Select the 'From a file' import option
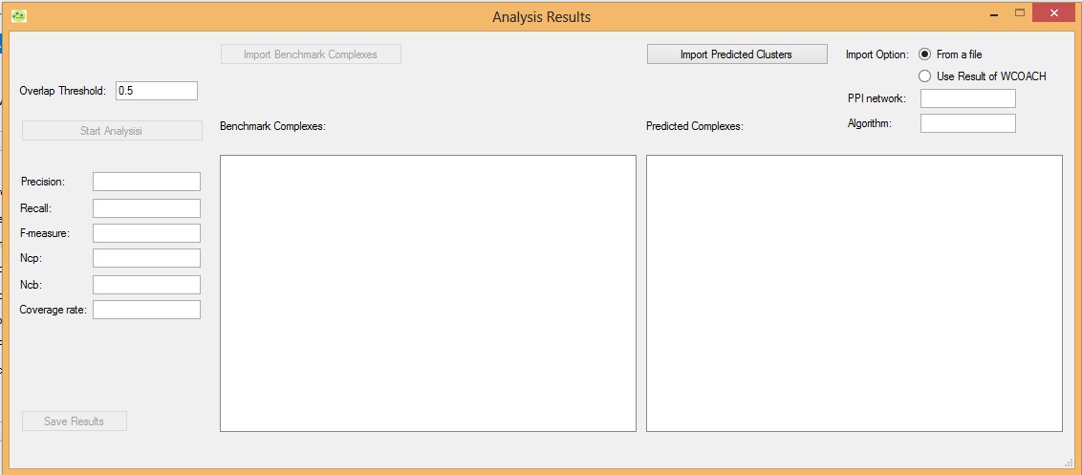Image resolution: width=1082 pixels, height=475 pixels. pyautogui.click(x=924, y=54)
